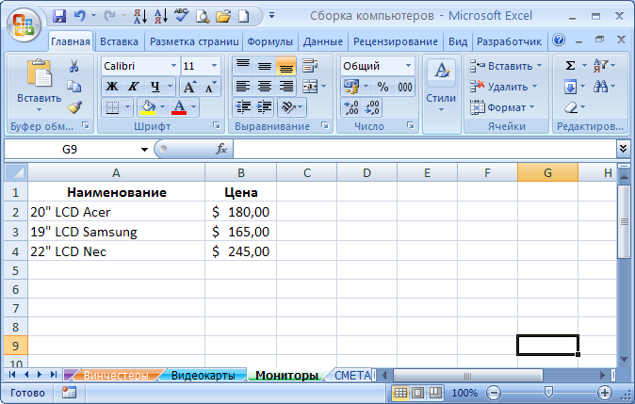Click the large Вставить paste button
Viewport: 635px width, 404px height.
[40, 86]
